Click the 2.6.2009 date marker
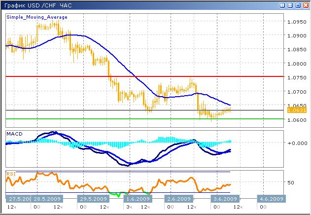Viewport: 311px width, 215px height. pyautogui.click(x=178, y=199)
